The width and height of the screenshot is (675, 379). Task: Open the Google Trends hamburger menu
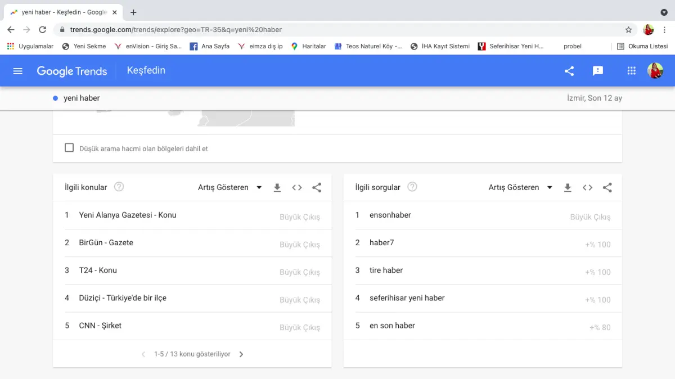click(17, 71)
